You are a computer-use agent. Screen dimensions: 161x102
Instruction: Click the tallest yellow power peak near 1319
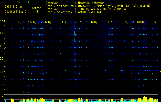point(145,99)
